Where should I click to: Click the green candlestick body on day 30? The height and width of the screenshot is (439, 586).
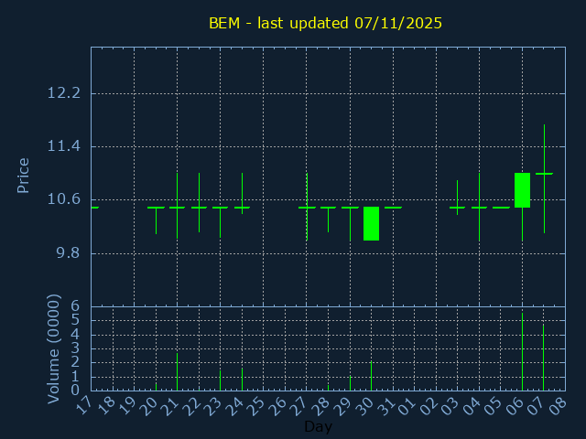pos(371,223)
